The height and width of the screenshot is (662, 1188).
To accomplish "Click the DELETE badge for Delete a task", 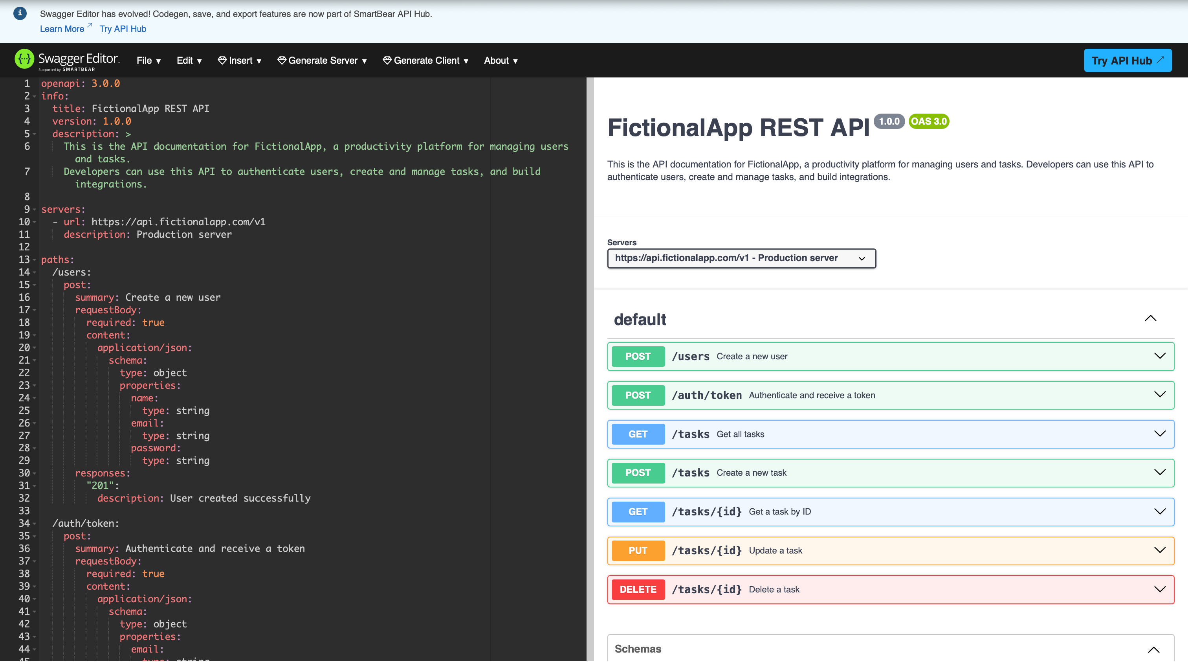I will click(638, 590).
